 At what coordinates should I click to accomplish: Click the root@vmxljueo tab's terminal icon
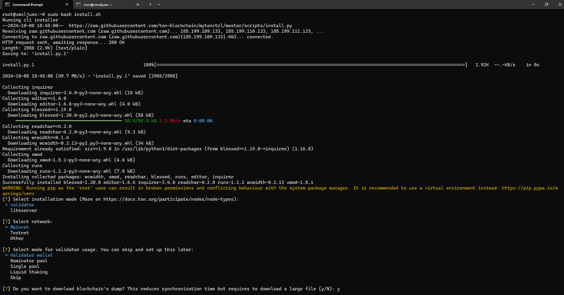tap(78, 4)
